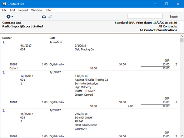Image resolution: width=184 pixels, height=138 pixels.
Task: Click the scrollbar up arrow
Action: (x=181, y=36)
